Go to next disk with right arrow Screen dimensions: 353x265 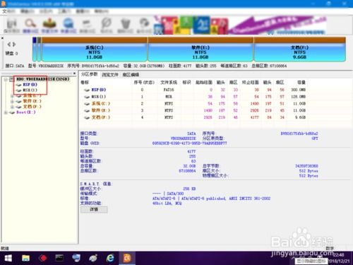[x=14, y=44]
